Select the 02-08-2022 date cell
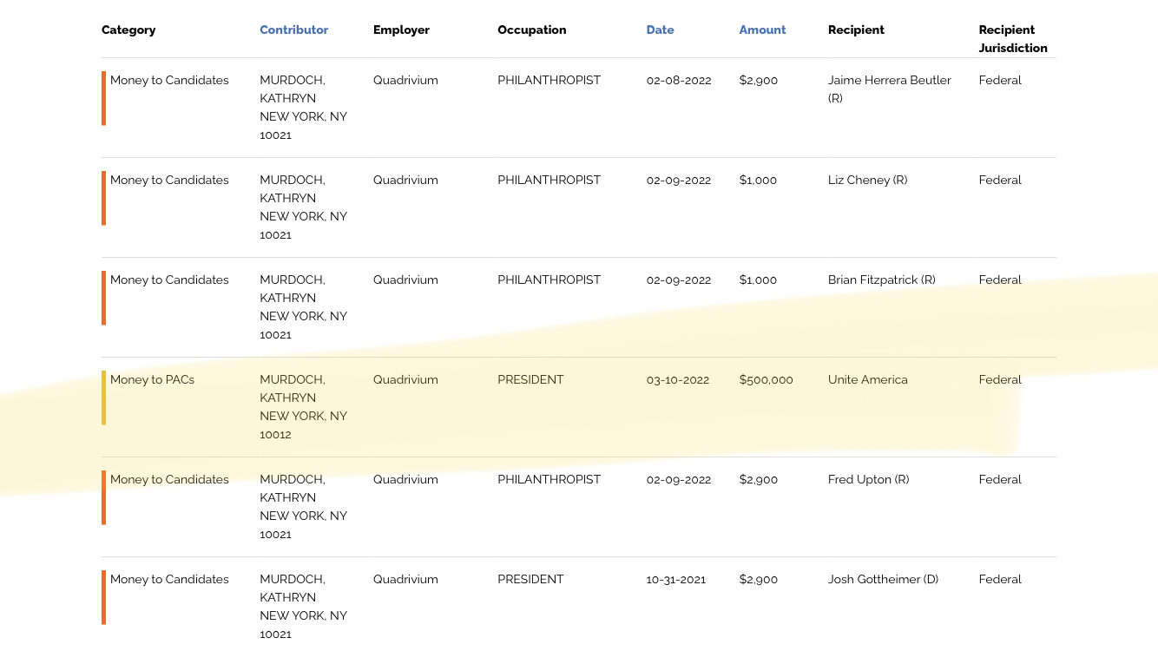The height and width of the screenshot is (651, 1158). pos(678,80)
